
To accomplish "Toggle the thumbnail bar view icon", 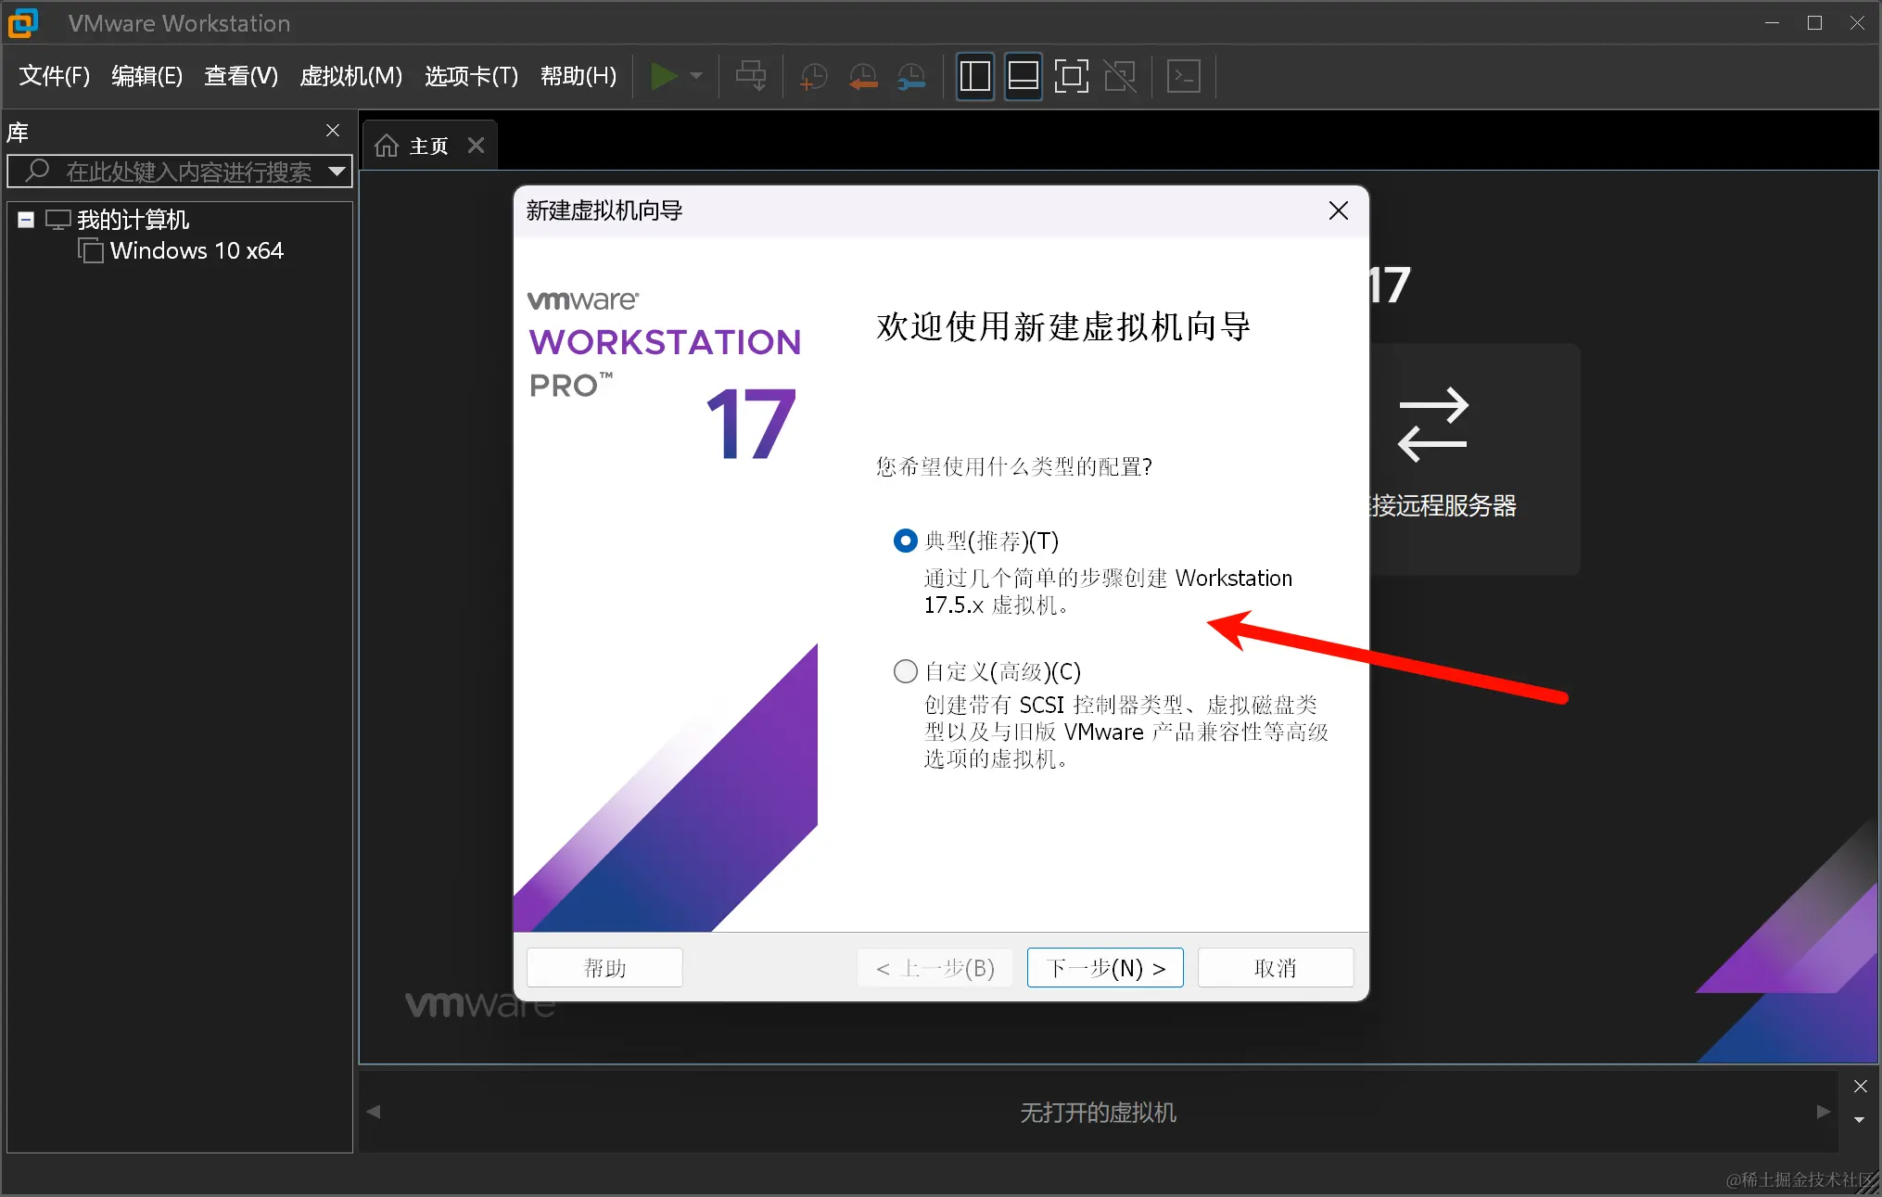I will pyautogui.click(x=1023, y=76).
